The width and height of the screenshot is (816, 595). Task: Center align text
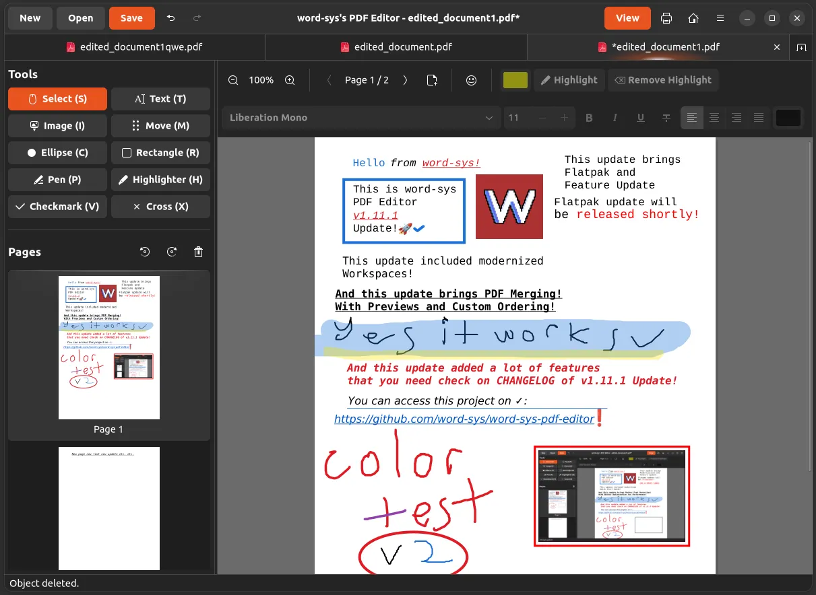click(x=714, y=118)
